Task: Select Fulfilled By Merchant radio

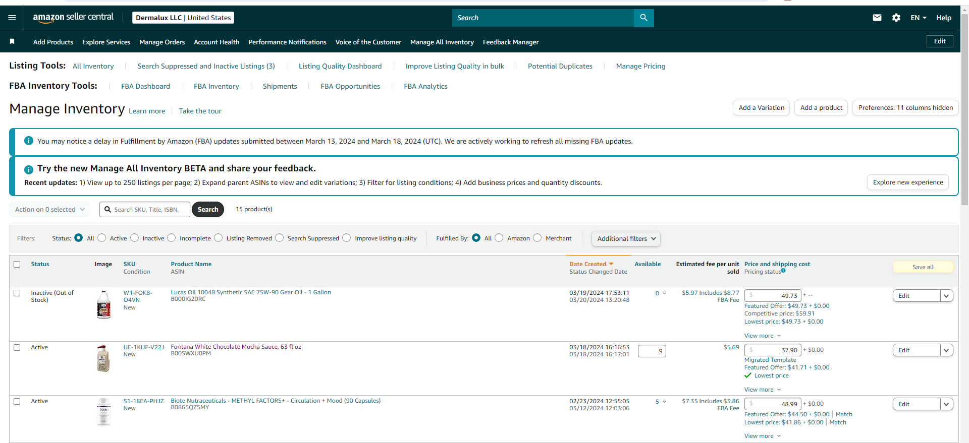Action: tap(537, 238)
